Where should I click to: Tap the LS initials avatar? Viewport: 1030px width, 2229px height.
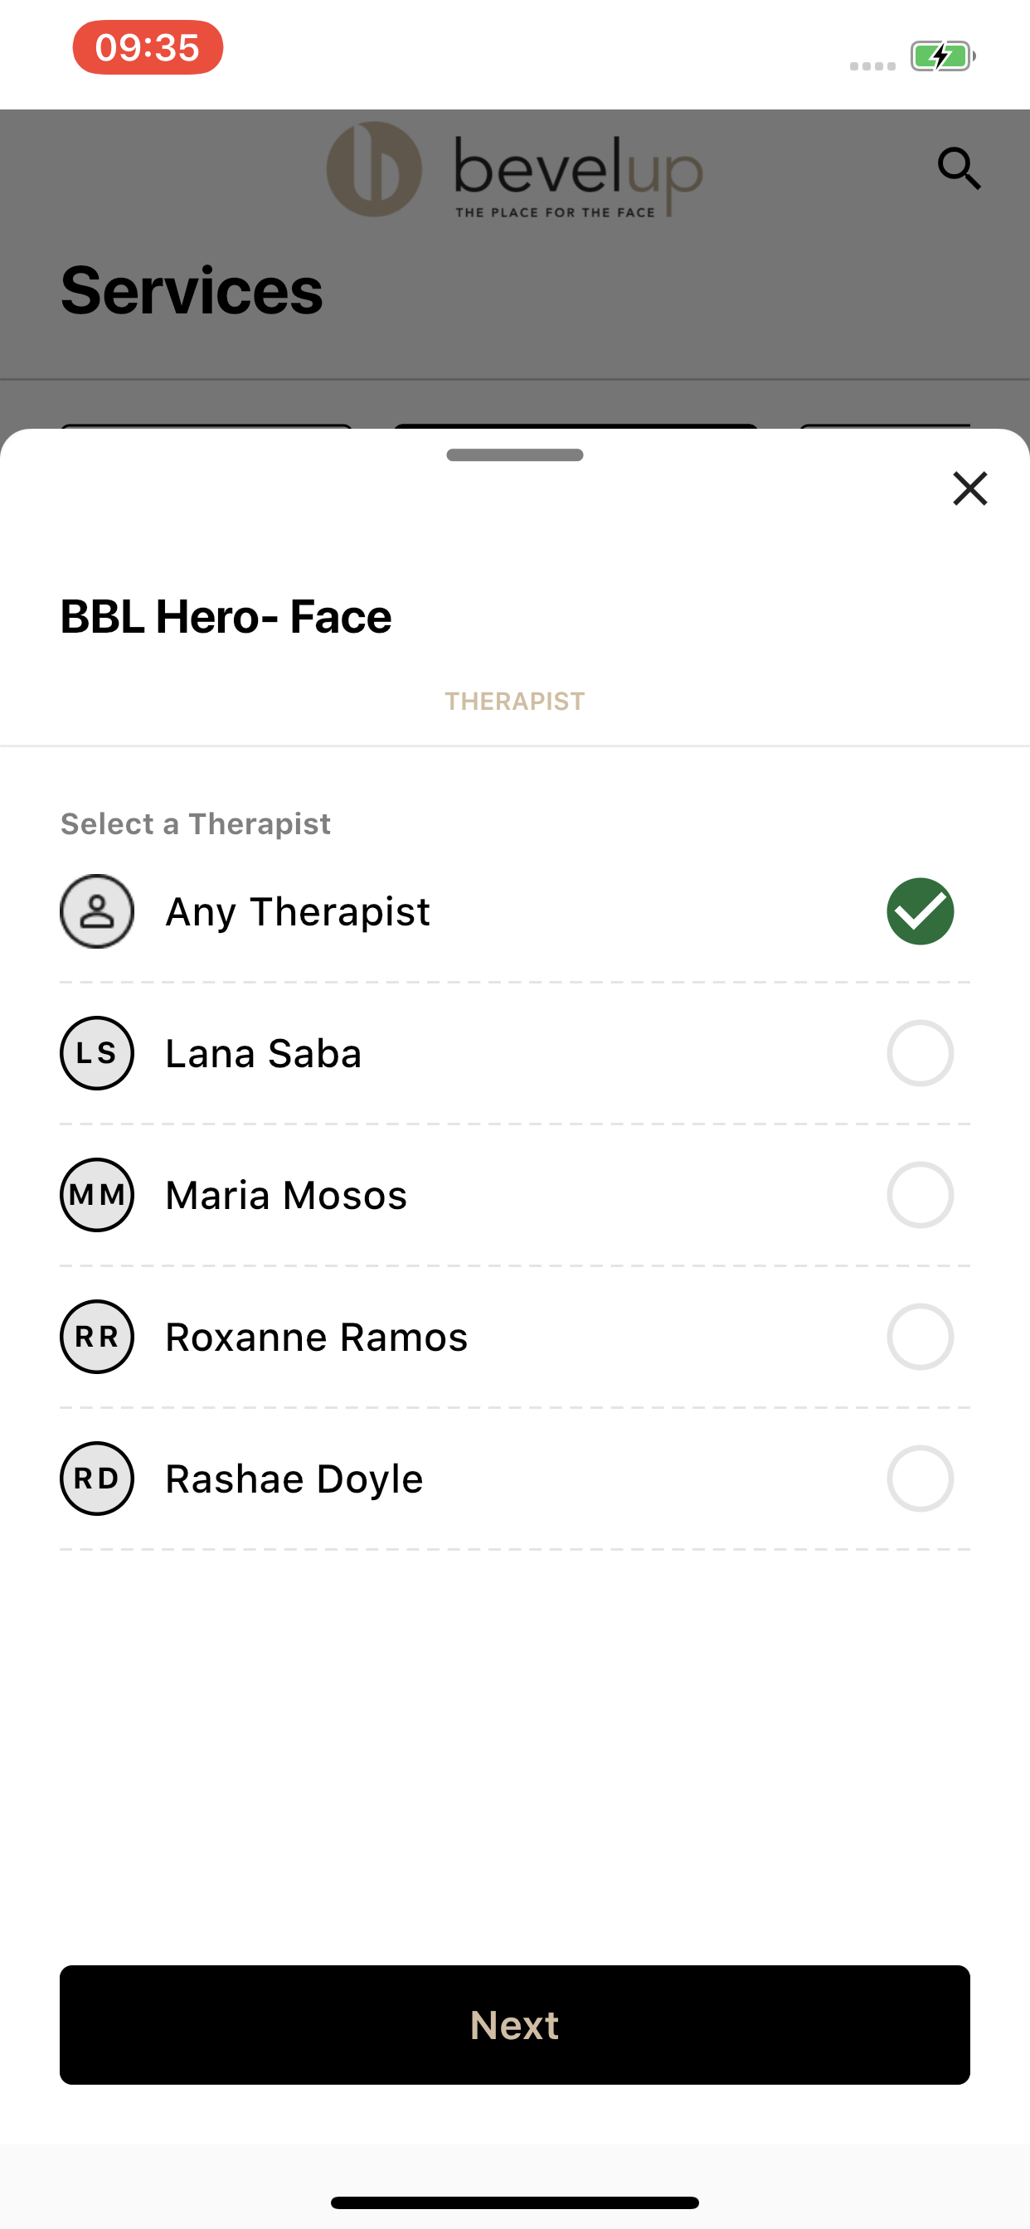tap(97, 1053)
